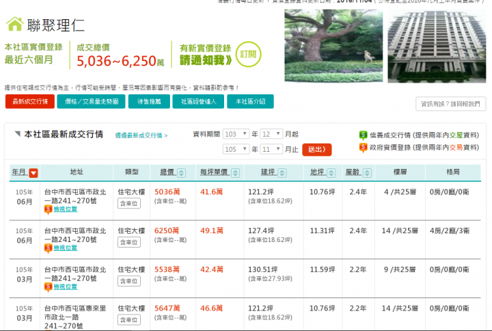Open start year dropdown showing 103

click(236, 134)
